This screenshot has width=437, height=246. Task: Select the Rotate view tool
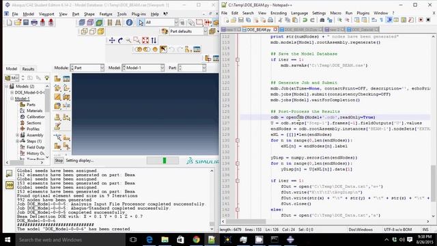point(120,40)
